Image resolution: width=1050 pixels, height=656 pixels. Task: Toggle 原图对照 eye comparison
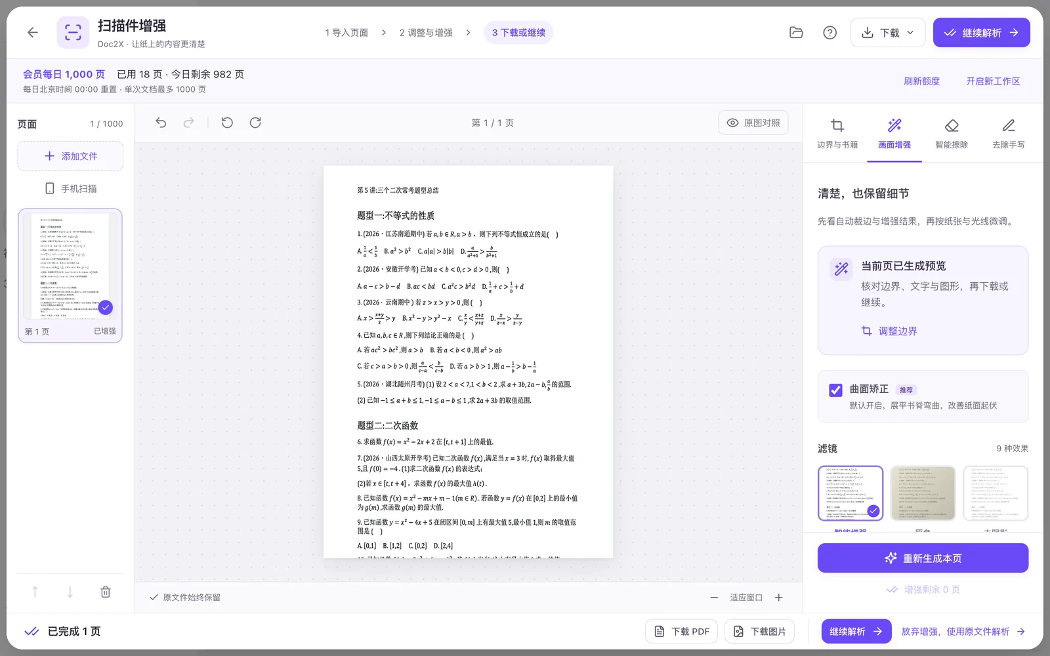coord(753,123)
